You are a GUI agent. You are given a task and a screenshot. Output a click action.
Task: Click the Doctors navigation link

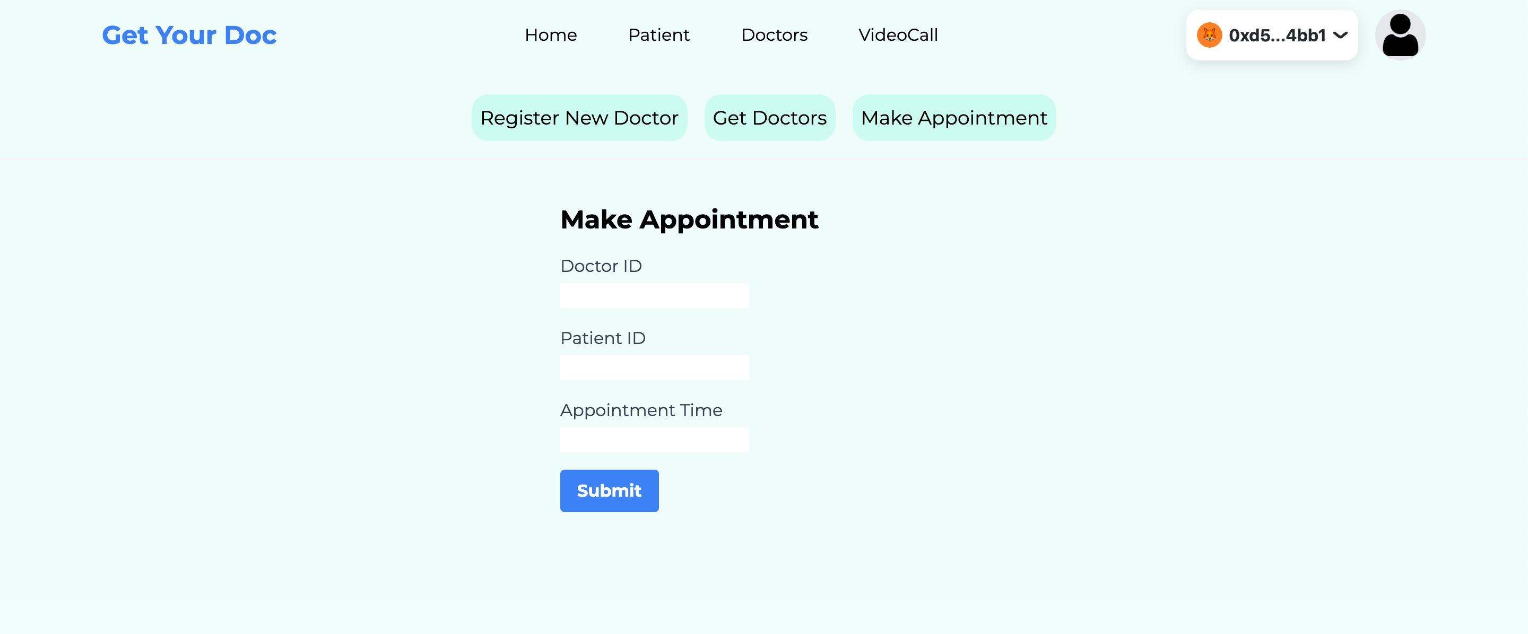[774, 35]
